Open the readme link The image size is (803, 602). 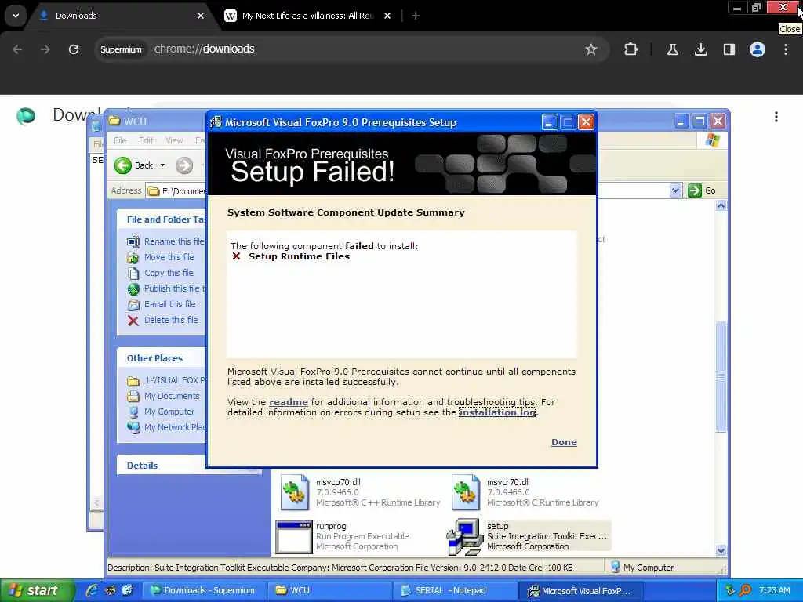[289, 402]
